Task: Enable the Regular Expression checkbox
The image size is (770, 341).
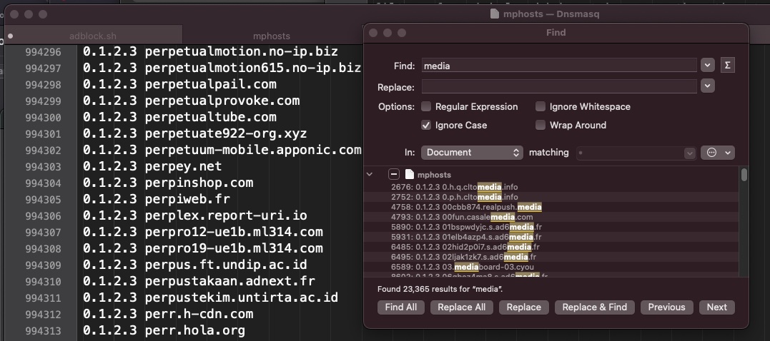Action: coord(426,106)
